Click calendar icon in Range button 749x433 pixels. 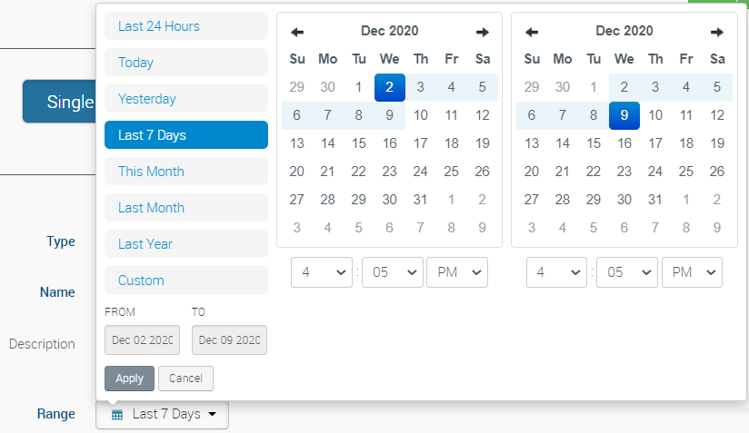[117, 415]
